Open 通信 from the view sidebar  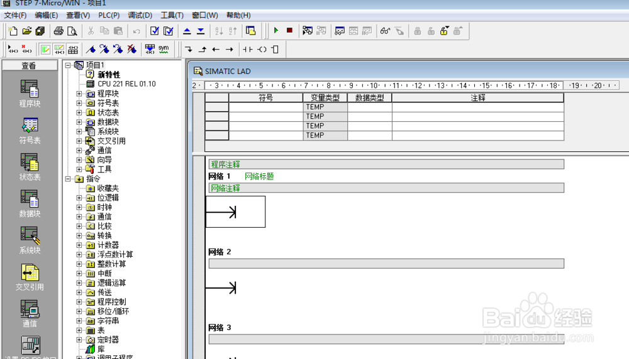[30, 314]
